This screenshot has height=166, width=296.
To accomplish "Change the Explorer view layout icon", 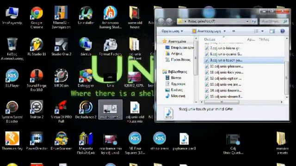I will tap(256, 31).
